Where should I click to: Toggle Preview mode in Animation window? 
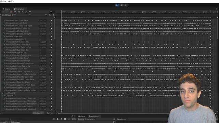pyautogui.click(x=5, y=12)
